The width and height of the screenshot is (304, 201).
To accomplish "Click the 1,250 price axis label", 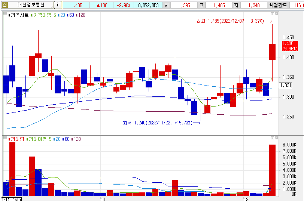I will point(289,117).
